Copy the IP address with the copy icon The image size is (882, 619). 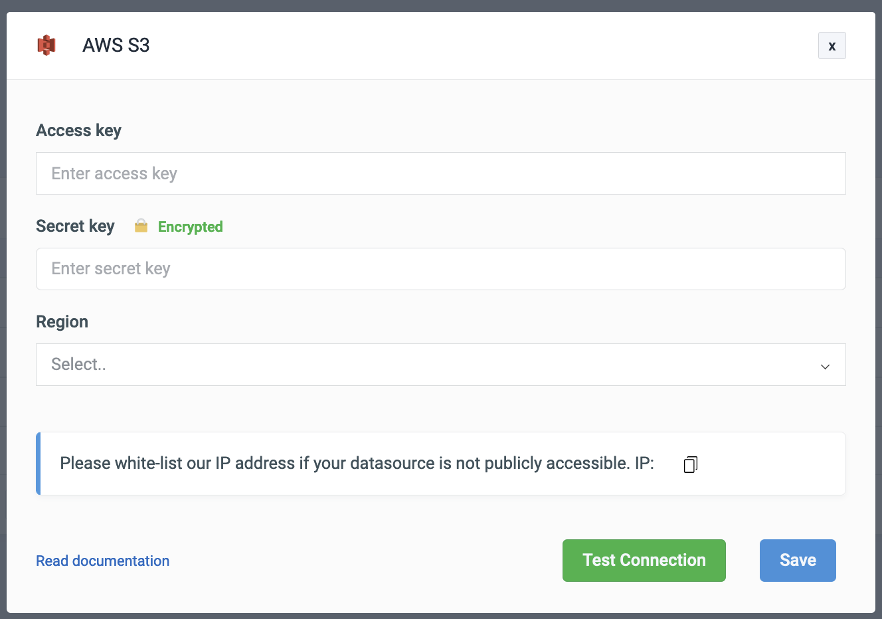691,464
